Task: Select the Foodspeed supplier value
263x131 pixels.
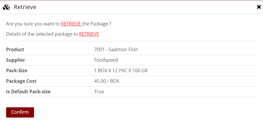Action: [x=106, y=60]
